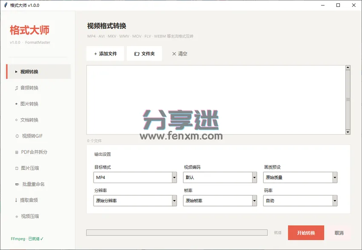The image size is (362, 250).
Task: Click the FFmpeg 已就绪 status text
Action: (27, 238)
